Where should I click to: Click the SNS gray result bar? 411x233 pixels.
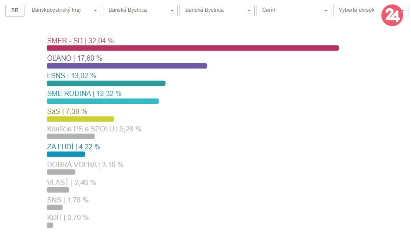pos(55,207)
